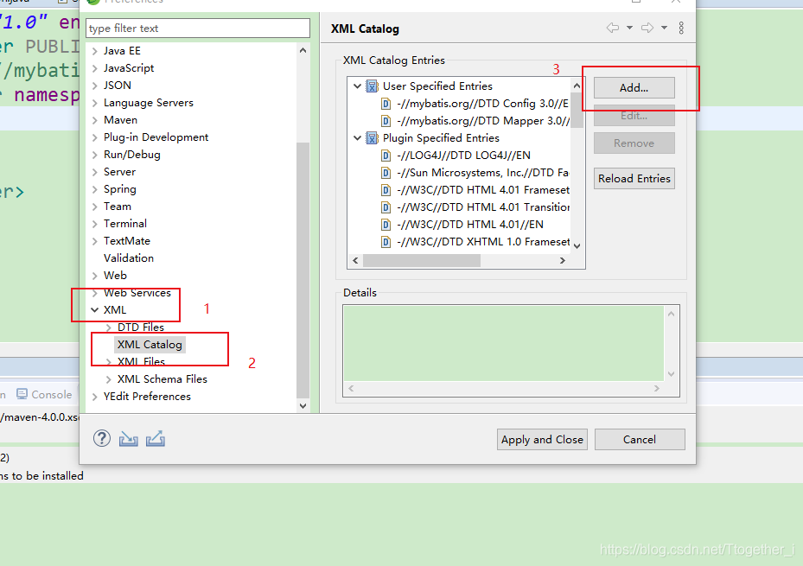This screenshot has width=803, height=566.
Task: Expand the Java EE preference node
Action: coord(95,51)
